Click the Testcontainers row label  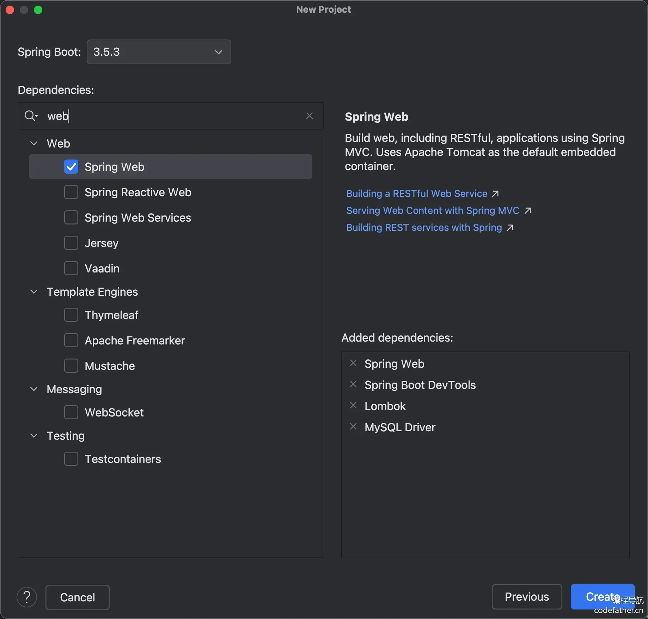[x=123, y=459]
